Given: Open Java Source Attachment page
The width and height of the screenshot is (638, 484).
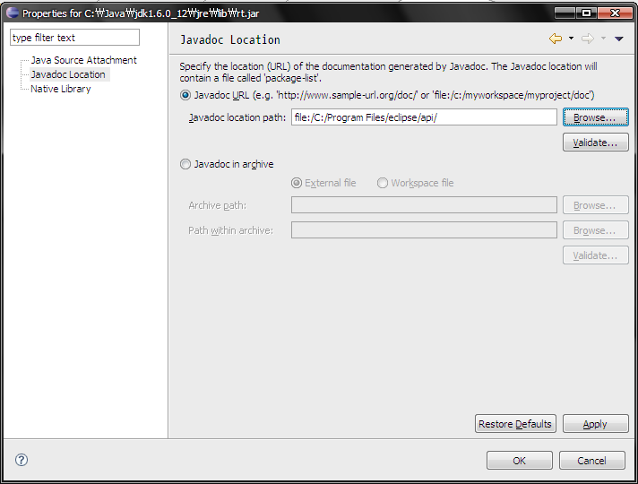Looking at the screenshot, I should 84,60.
